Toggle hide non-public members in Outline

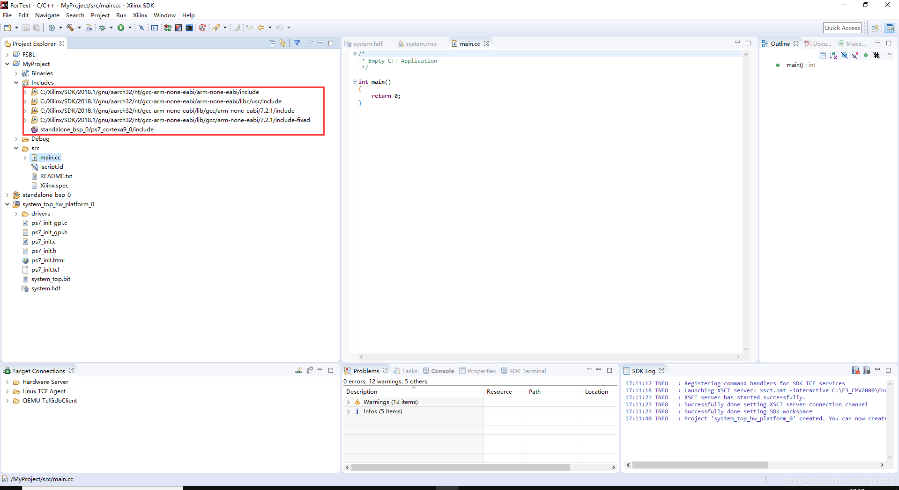coord(866,55)
